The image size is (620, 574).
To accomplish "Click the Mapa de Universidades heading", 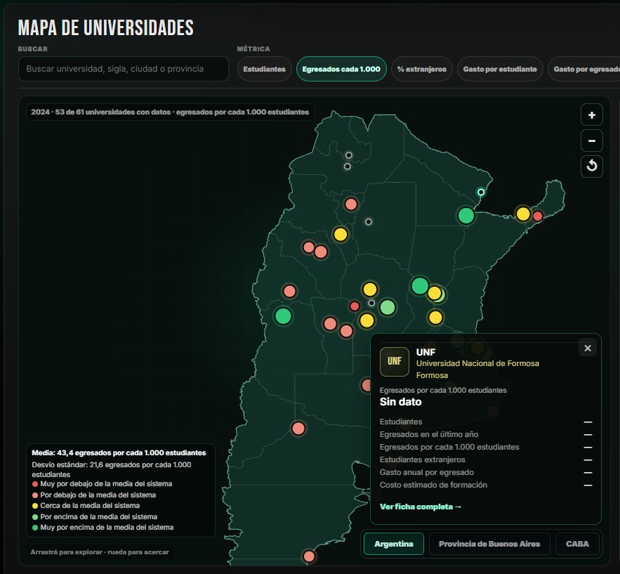I will click(106, 27).
